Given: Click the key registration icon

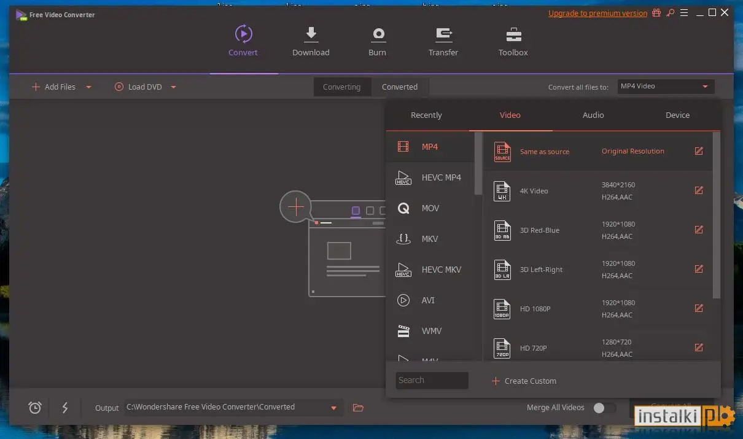Looking at the screenshot, I should 671,13.
